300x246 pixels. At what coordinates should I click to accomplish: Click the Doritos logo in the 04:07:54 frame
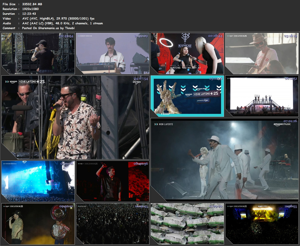(x=137, y=82)
